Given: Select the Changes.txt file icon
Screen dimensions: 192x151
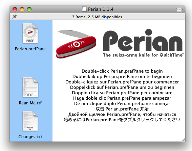Looking at the screenshot, I should pyautogui.click(x=30, y=121).
